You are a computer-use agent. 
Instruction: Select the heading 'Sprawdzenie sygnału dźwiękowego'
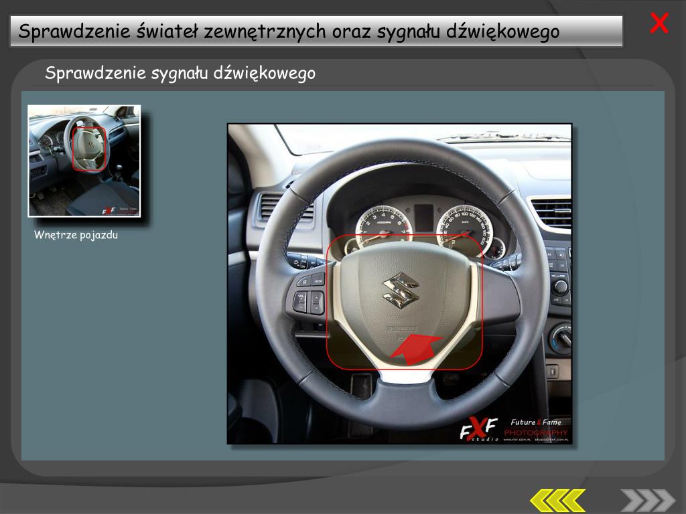pos(180,73)
